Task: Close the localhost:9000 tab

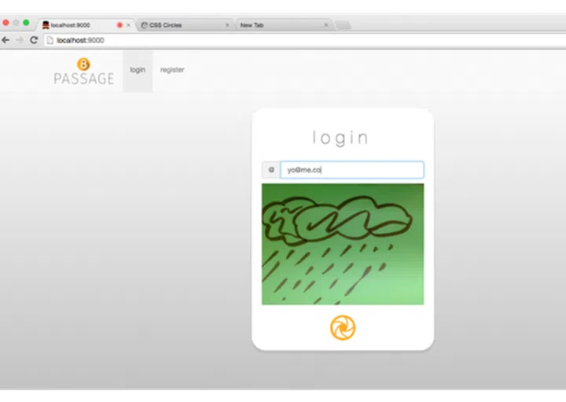Action: tap(129, 25)
